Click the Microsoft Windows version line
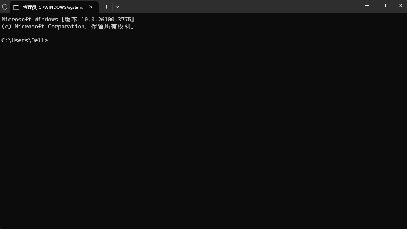This screenshot has height=229, width=407. point(68,20)
